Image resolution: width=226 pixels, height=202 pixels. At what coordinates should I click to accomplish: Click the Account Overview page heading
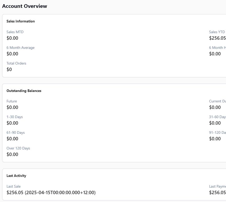(x=25, y=6)
